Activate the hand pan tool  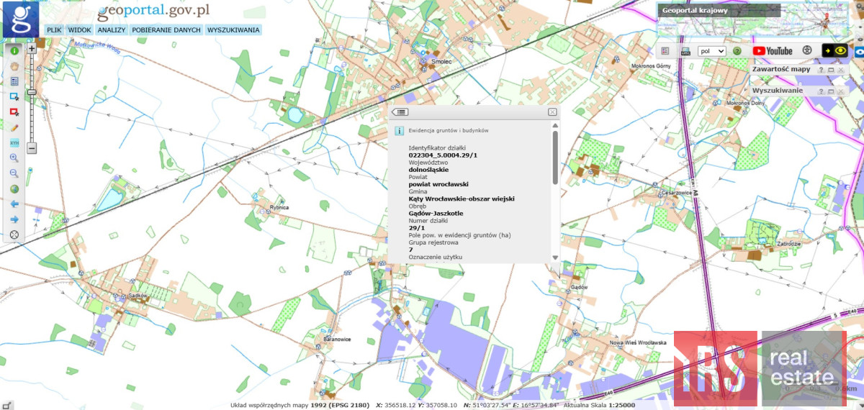point(14,66)
